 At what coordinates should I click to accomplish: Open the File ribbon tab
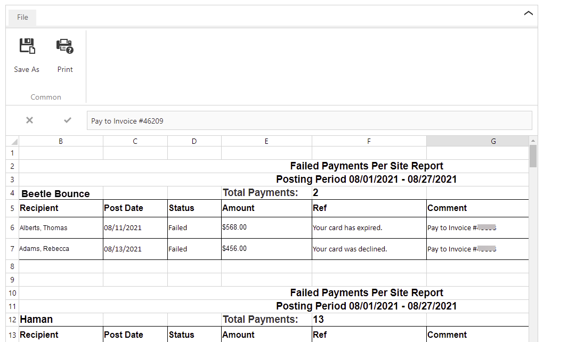[22, 17]
